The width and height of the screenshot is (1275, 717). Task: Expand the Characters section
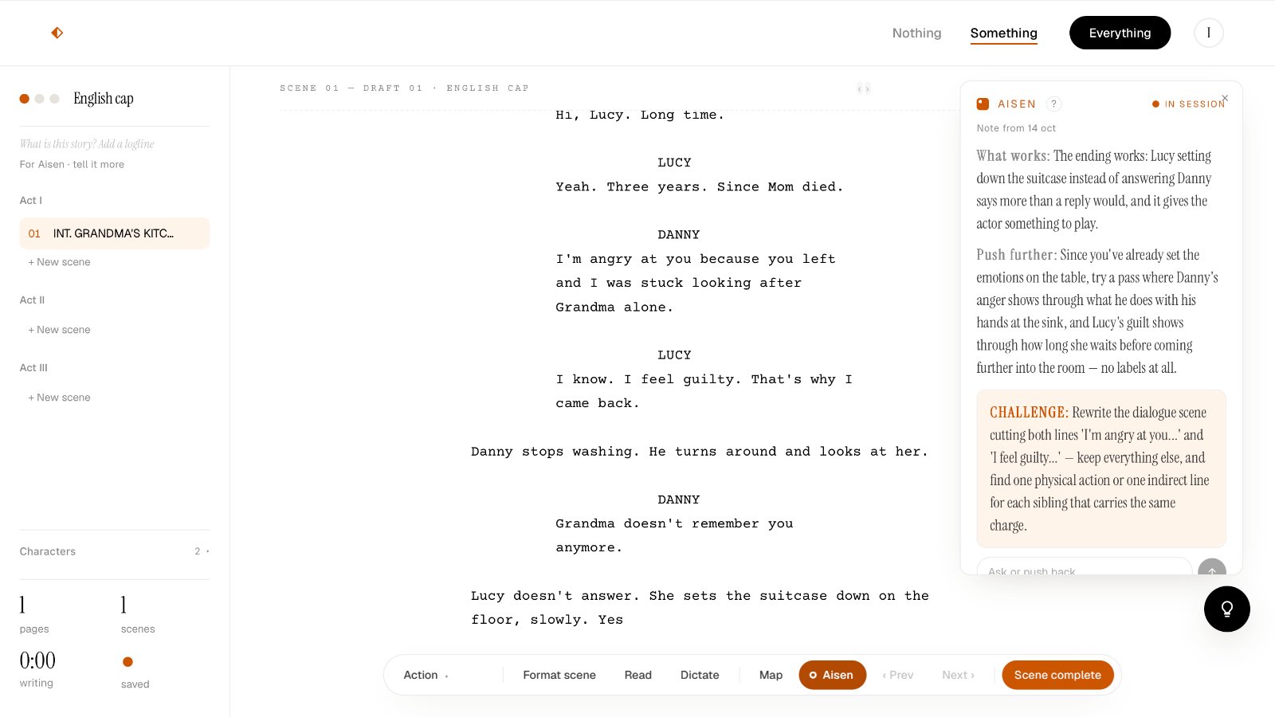click(x=115, y=551)
